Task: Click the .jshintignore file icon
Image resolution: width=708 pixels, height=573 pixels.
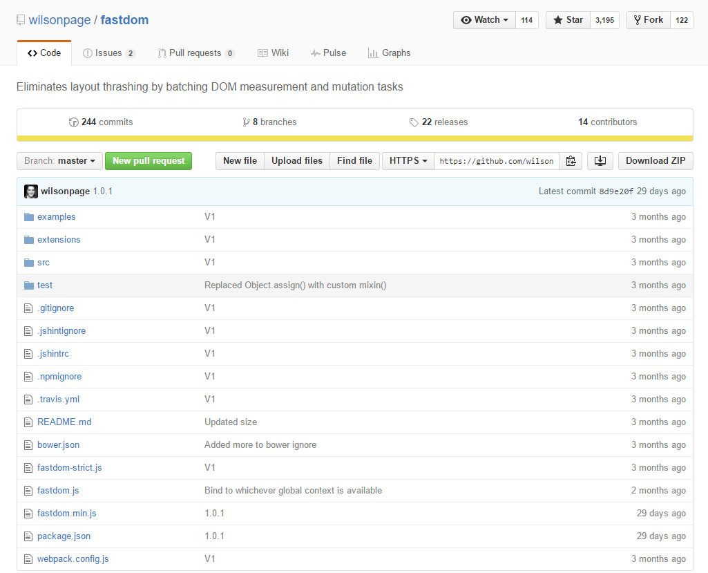Action: [x=28, y=331]
